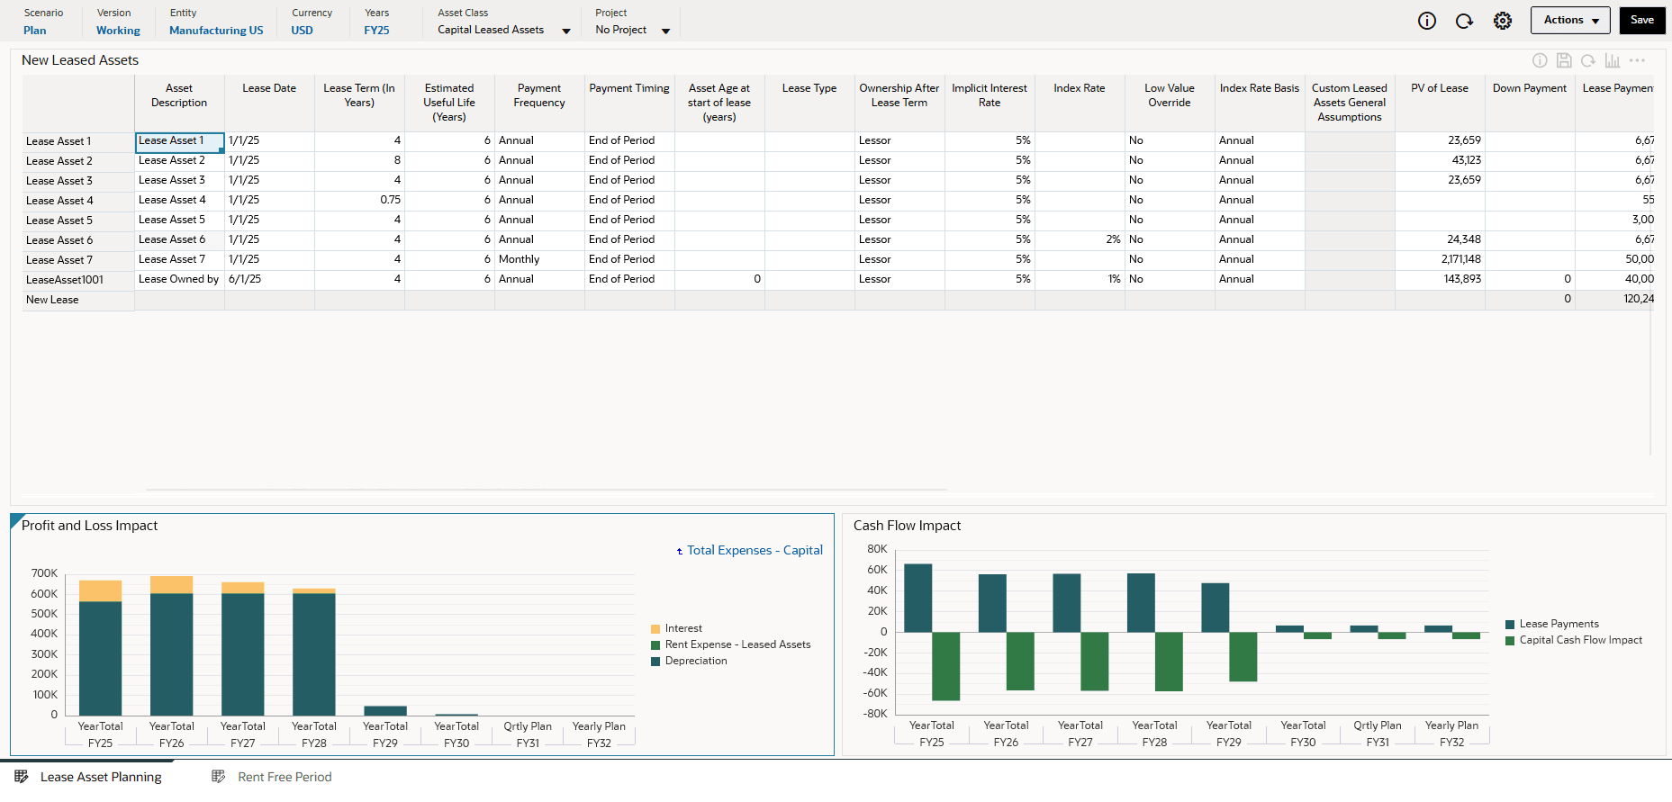The width and height of the screenshot is (1672, 802).
Task: Toggle Interest series in Profit and Loss legend
Action: (x=682, y=628)
